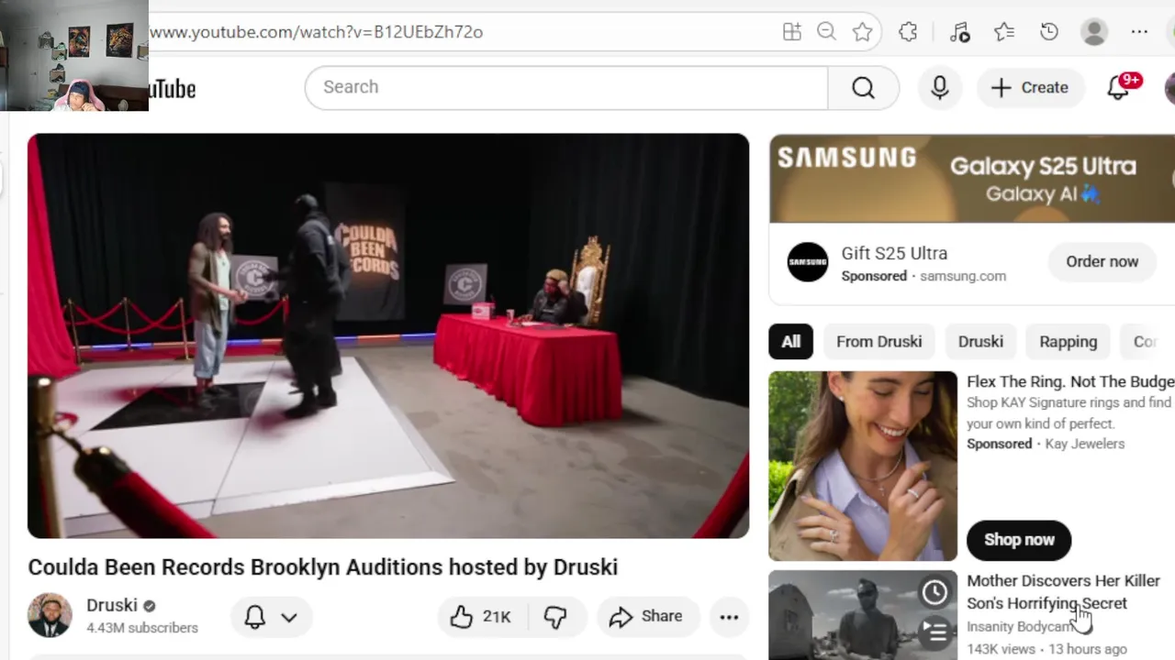The image size is (1175, 660).
Task: Click Watch later clock on bodycam thumbnail
Action: coord(934,593)
